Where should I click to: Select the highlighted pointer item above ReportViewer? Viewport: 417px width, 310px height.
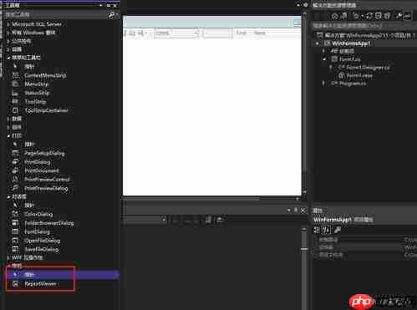point(64,275)
